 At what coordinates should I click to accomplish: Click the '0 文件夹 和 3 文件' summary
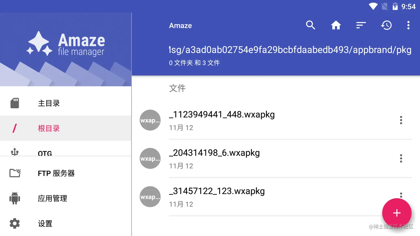194,63
